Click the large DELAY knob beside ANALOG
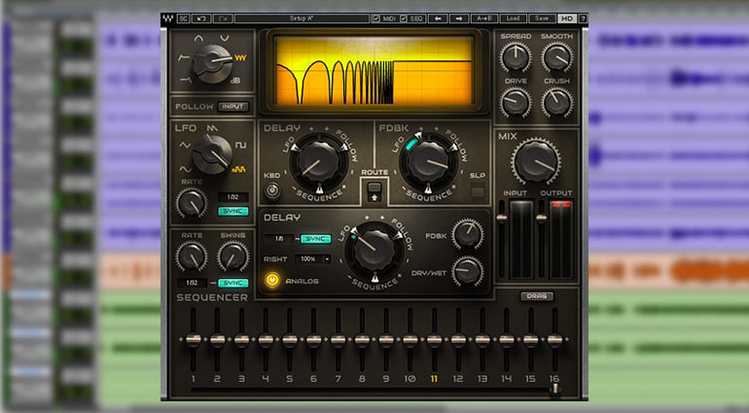This screenshot has width=749, height=413. click(x=374, y=250)
